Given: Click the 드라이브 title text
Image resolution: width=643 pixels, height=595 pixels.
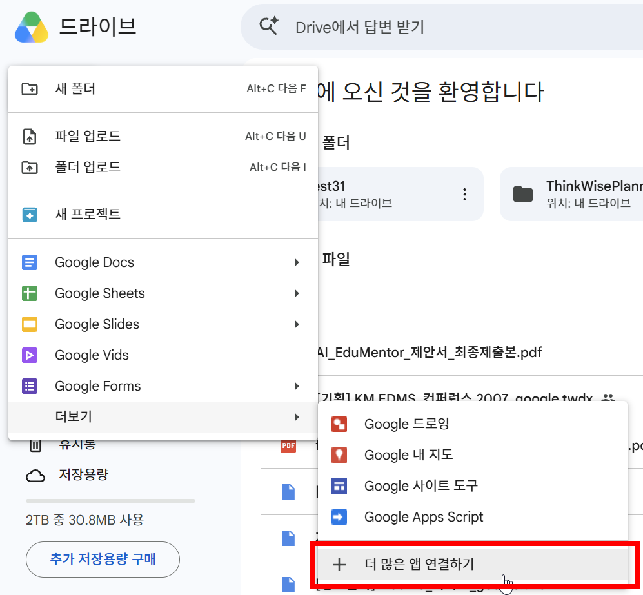Looking at the screenshot, I should (x=97, y=26).
